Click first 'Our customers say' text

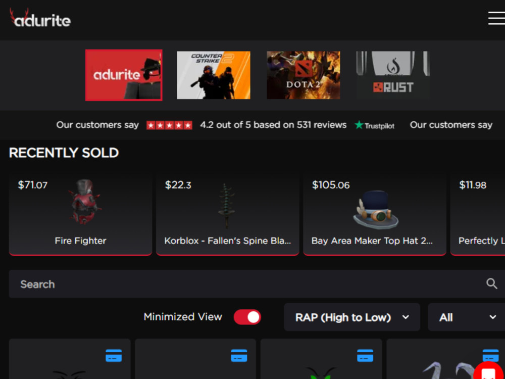point(97,125)
